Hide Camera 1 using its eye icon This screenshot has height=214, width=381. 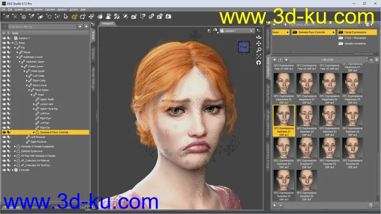(x=4, y=38)
